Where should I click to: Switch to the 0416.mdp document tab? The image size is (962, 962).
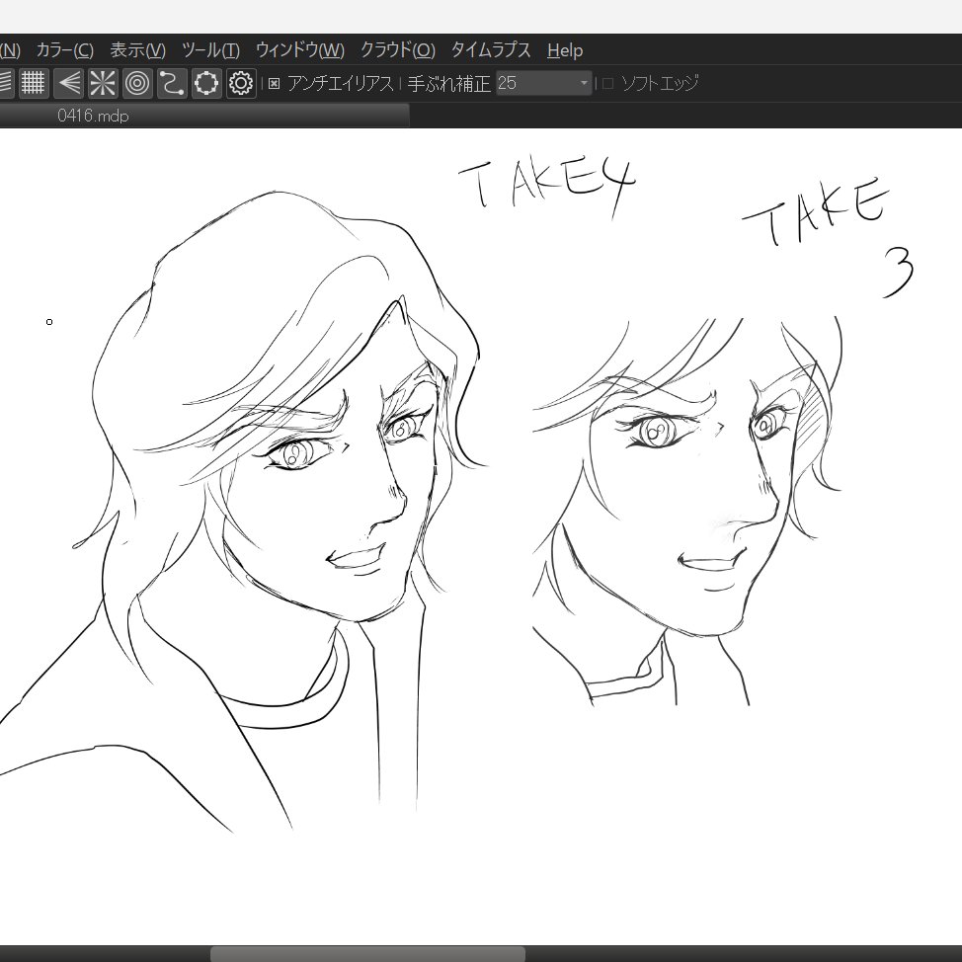[204, 116]
